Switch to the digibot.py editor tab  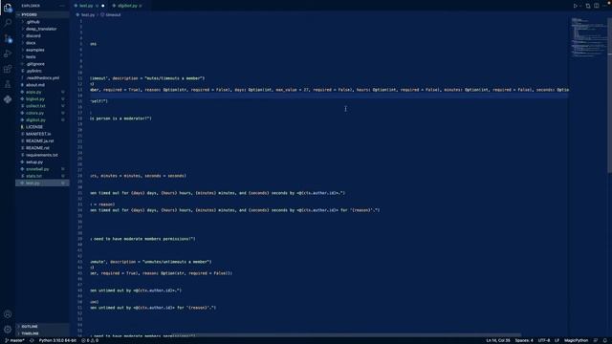point(127,6)
